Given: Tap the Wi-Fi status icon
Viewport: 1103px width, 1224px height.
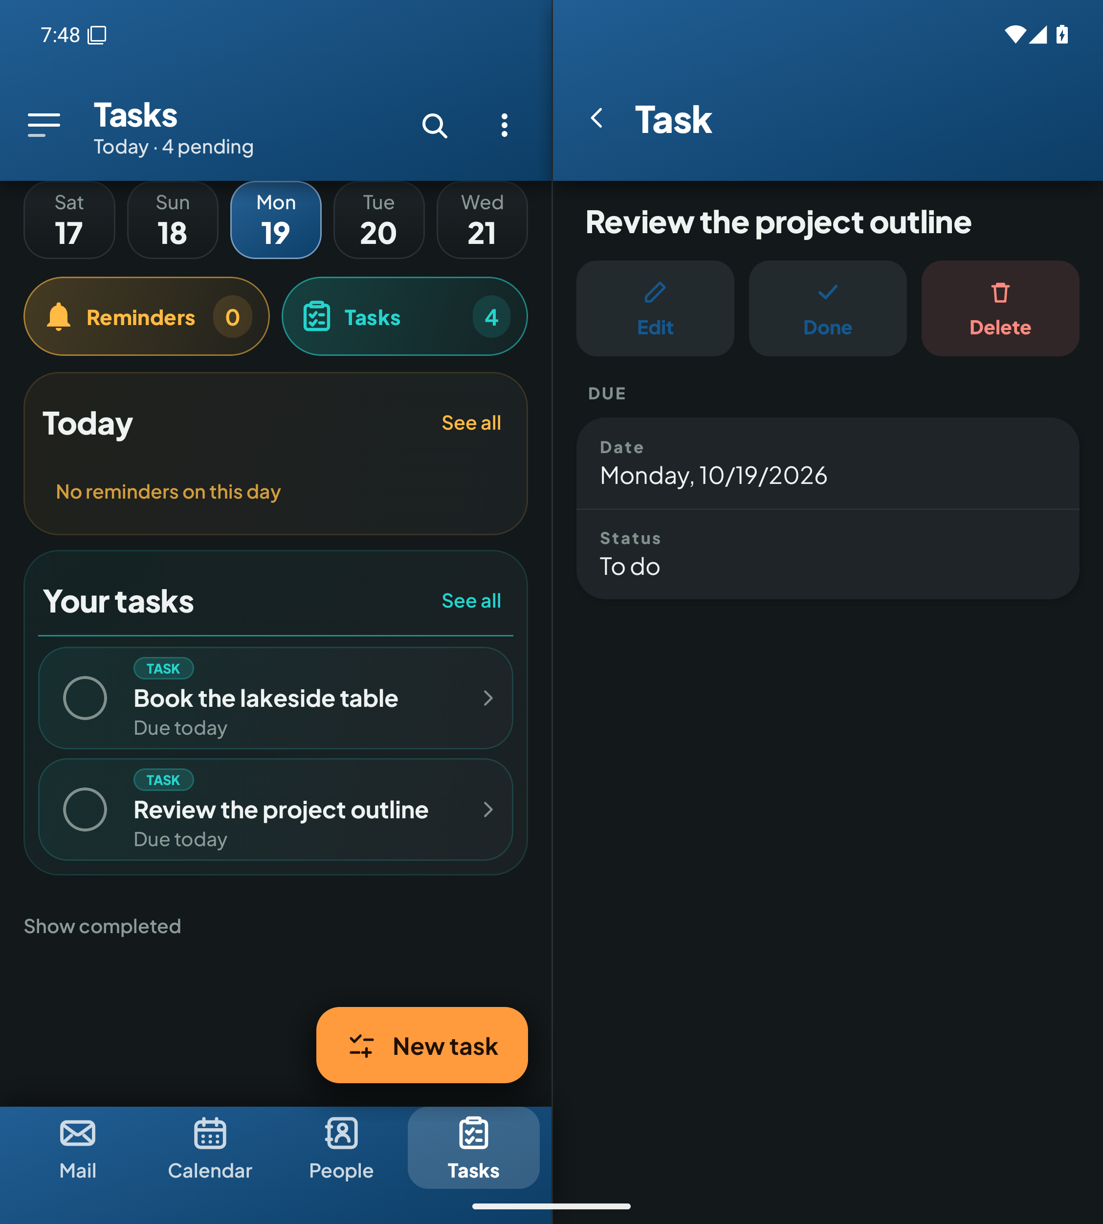Looking at the screenshot, I should point(1015,35).
